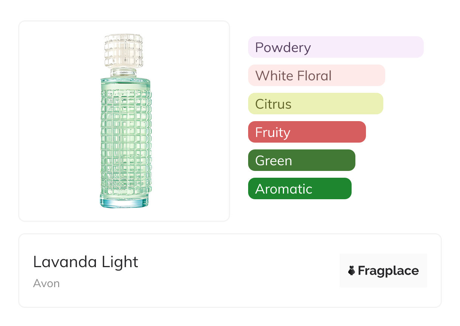Click the 'Fruity' text label
460x326 pixels.
(x=273, y=132)
